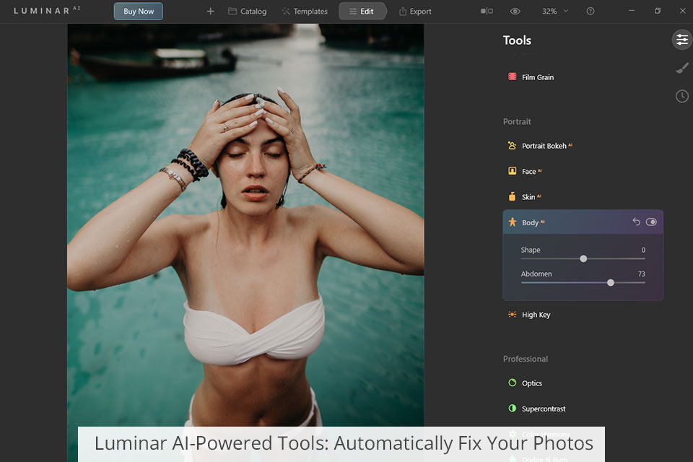This screenshot has width=693, height=462.
Task: Click the Optics circle icon
Action: (513, 383)
